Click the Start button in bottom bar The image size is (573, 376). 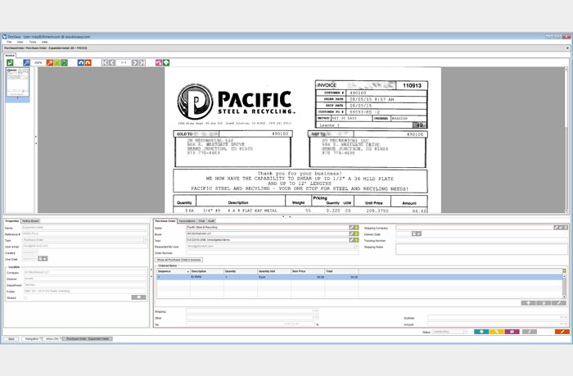(11, 338)
